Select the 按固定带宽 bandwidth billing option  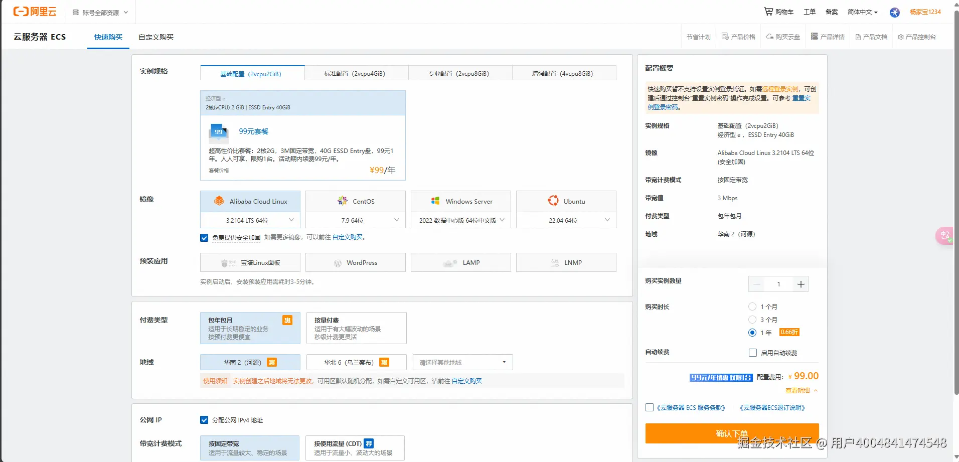(x=250, y=448)
